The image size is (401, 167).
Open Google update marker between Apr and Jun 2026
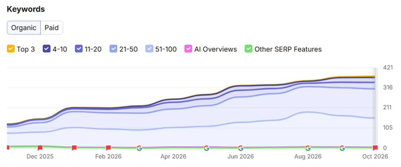(x=206, y=148)
